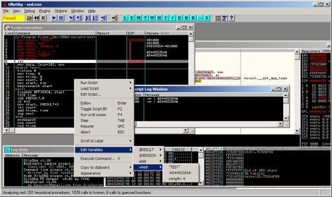Show Memory map via M button
Screen dimensions: 332x197
(x=139, y=18)
